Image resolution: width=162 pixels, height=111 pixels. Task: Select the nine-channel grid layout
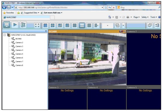point(75,25)
